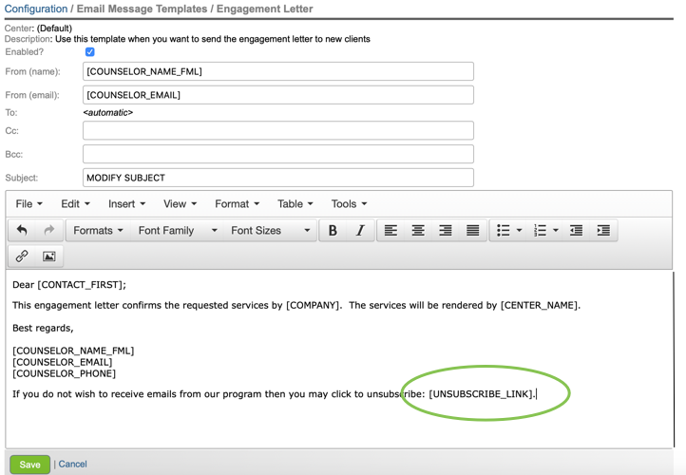
Task: Insert an image with picture icon
Action: tap(49, 256)
